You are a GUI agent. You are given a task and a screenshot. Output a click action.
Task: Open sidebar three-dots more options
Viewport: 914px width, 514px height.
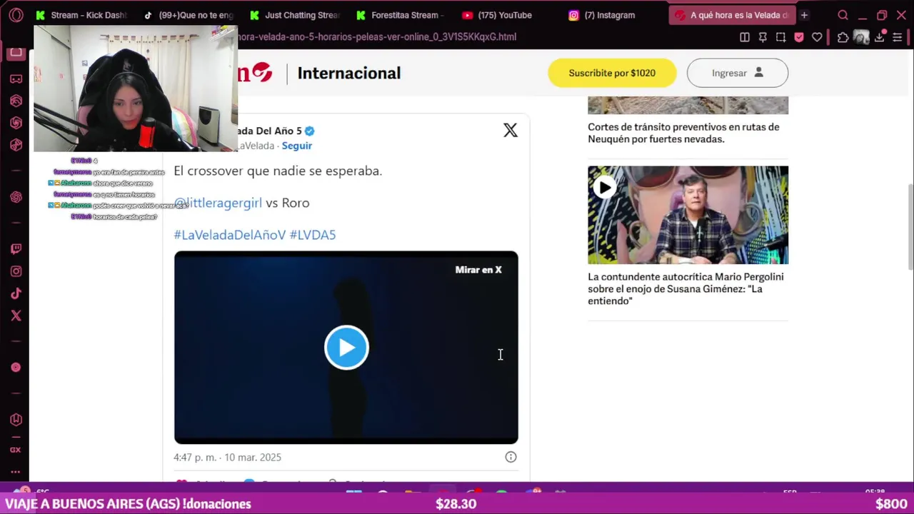[16, 472]
